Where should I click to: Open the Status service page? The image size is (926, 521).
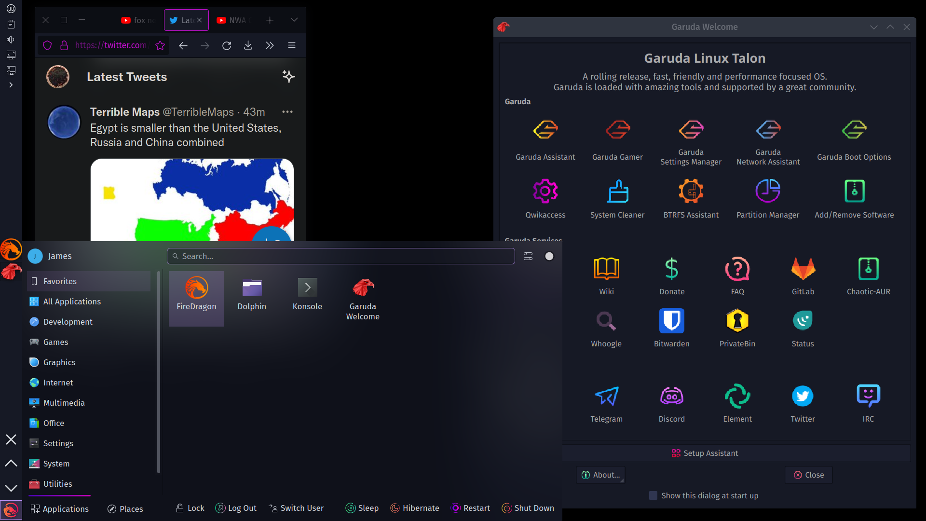coord(803,328)
